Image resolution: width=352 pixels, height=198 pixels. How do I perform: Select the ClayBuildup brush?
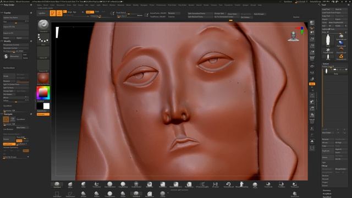(123, 185)
